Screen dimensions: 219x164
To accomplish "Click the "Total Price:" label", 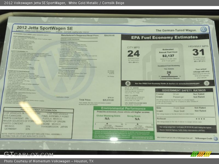I will (85, 100).
